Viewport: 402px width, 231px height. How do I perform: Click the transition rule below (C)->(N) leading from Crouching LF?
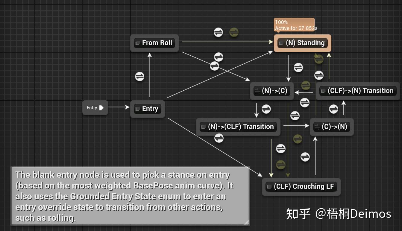305,157
